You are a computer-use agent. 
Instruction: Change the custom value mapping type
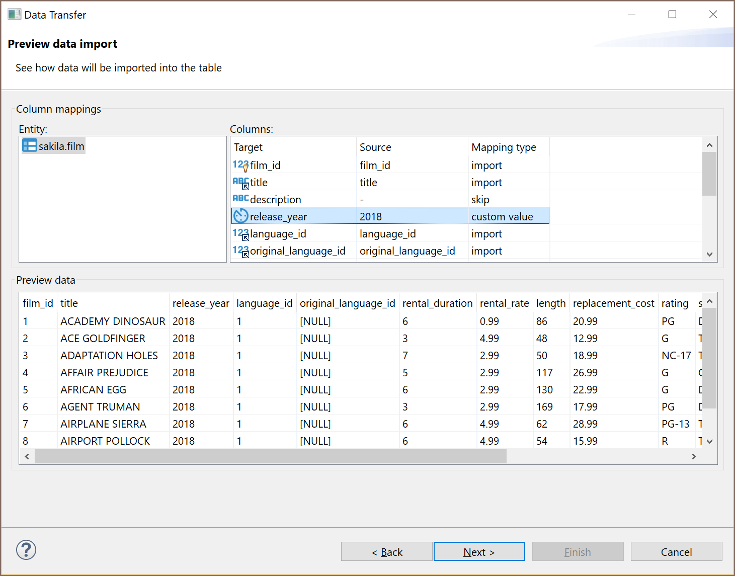(x=502, y=217)
